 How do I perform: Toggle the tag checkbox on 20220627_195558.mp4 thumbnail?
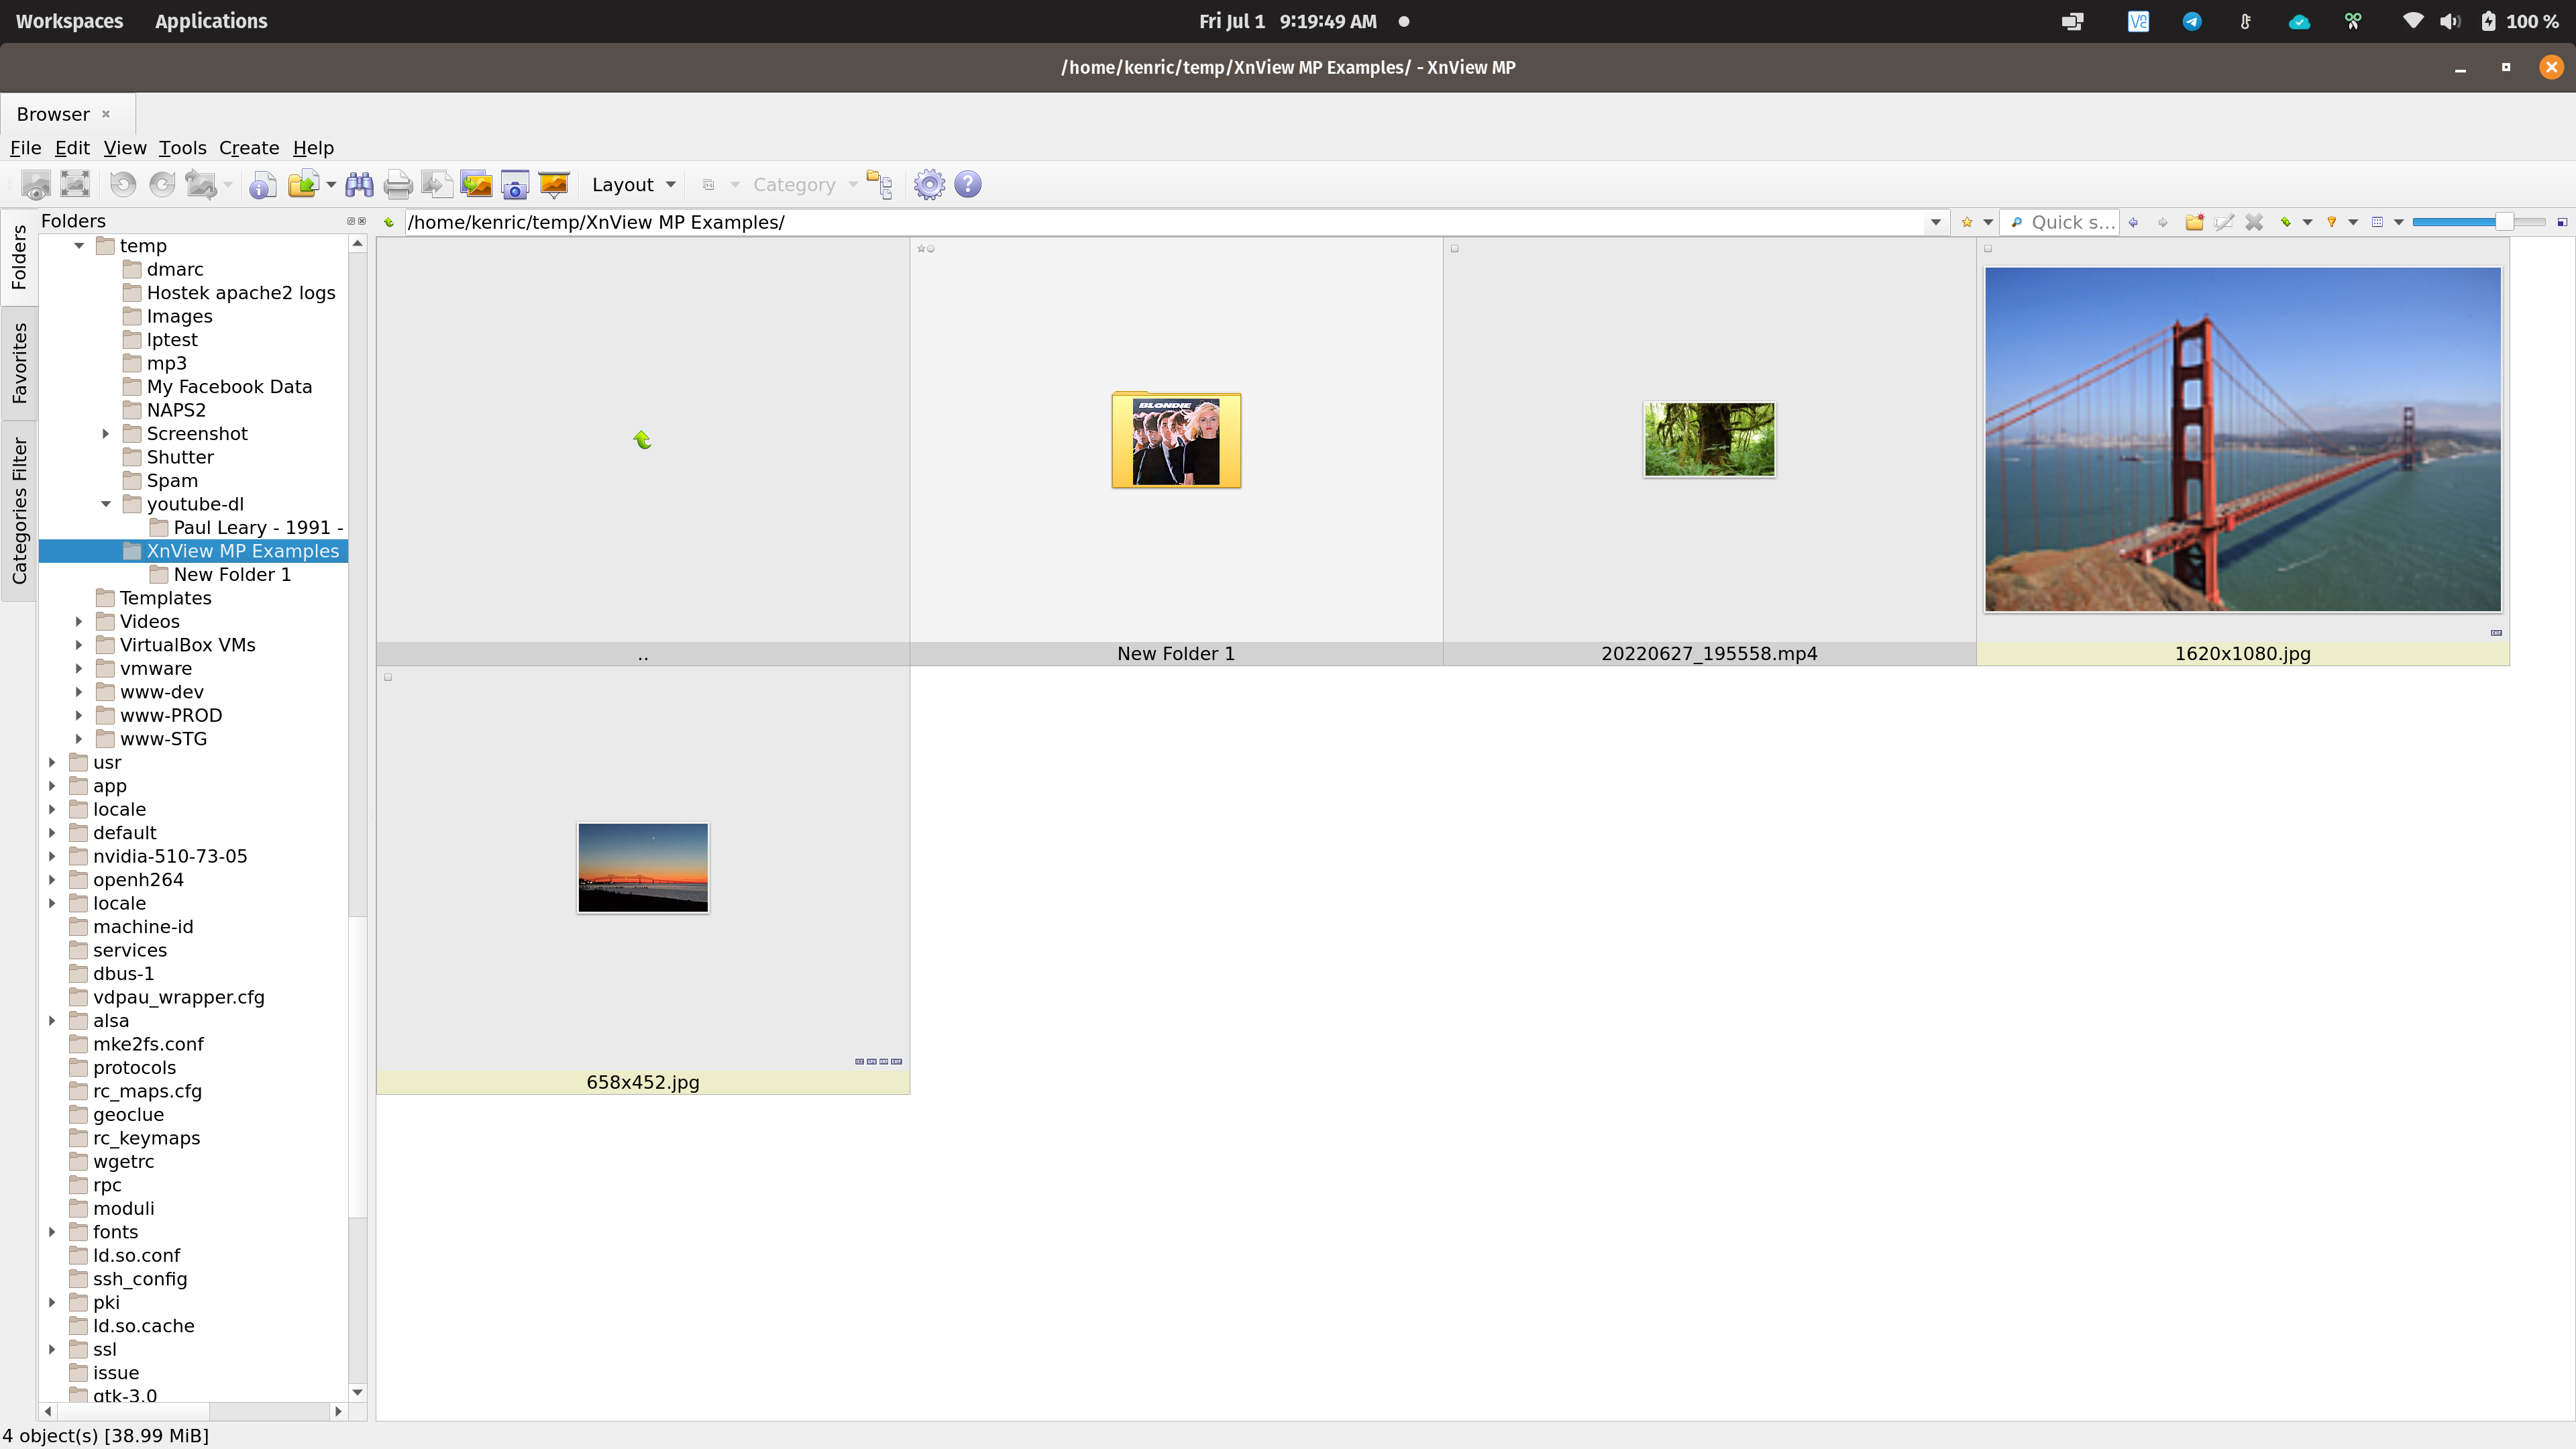point(1455,249)
